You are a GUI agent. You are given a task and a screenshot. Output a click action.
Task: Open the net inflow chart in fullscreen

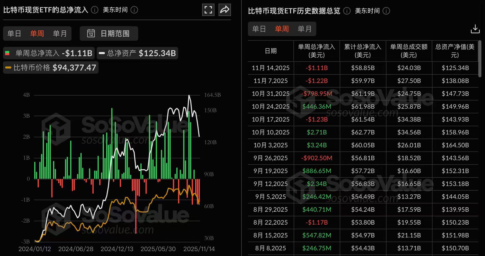pos(208,10)
